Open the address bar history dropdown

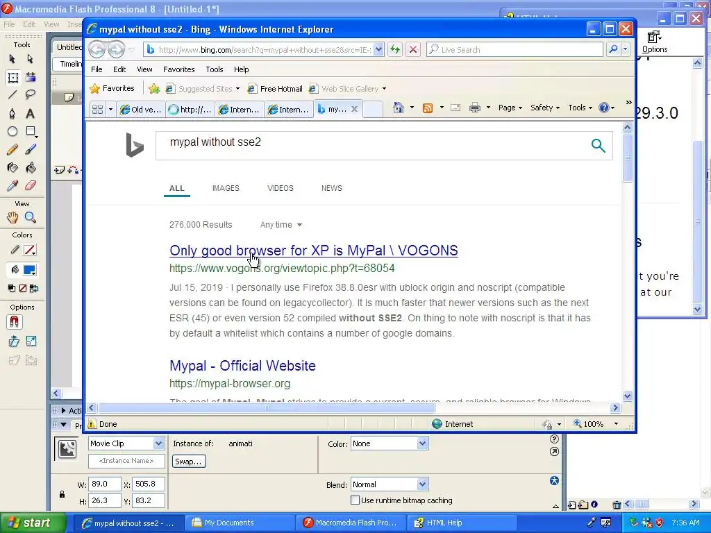click(x=378, y=49)
